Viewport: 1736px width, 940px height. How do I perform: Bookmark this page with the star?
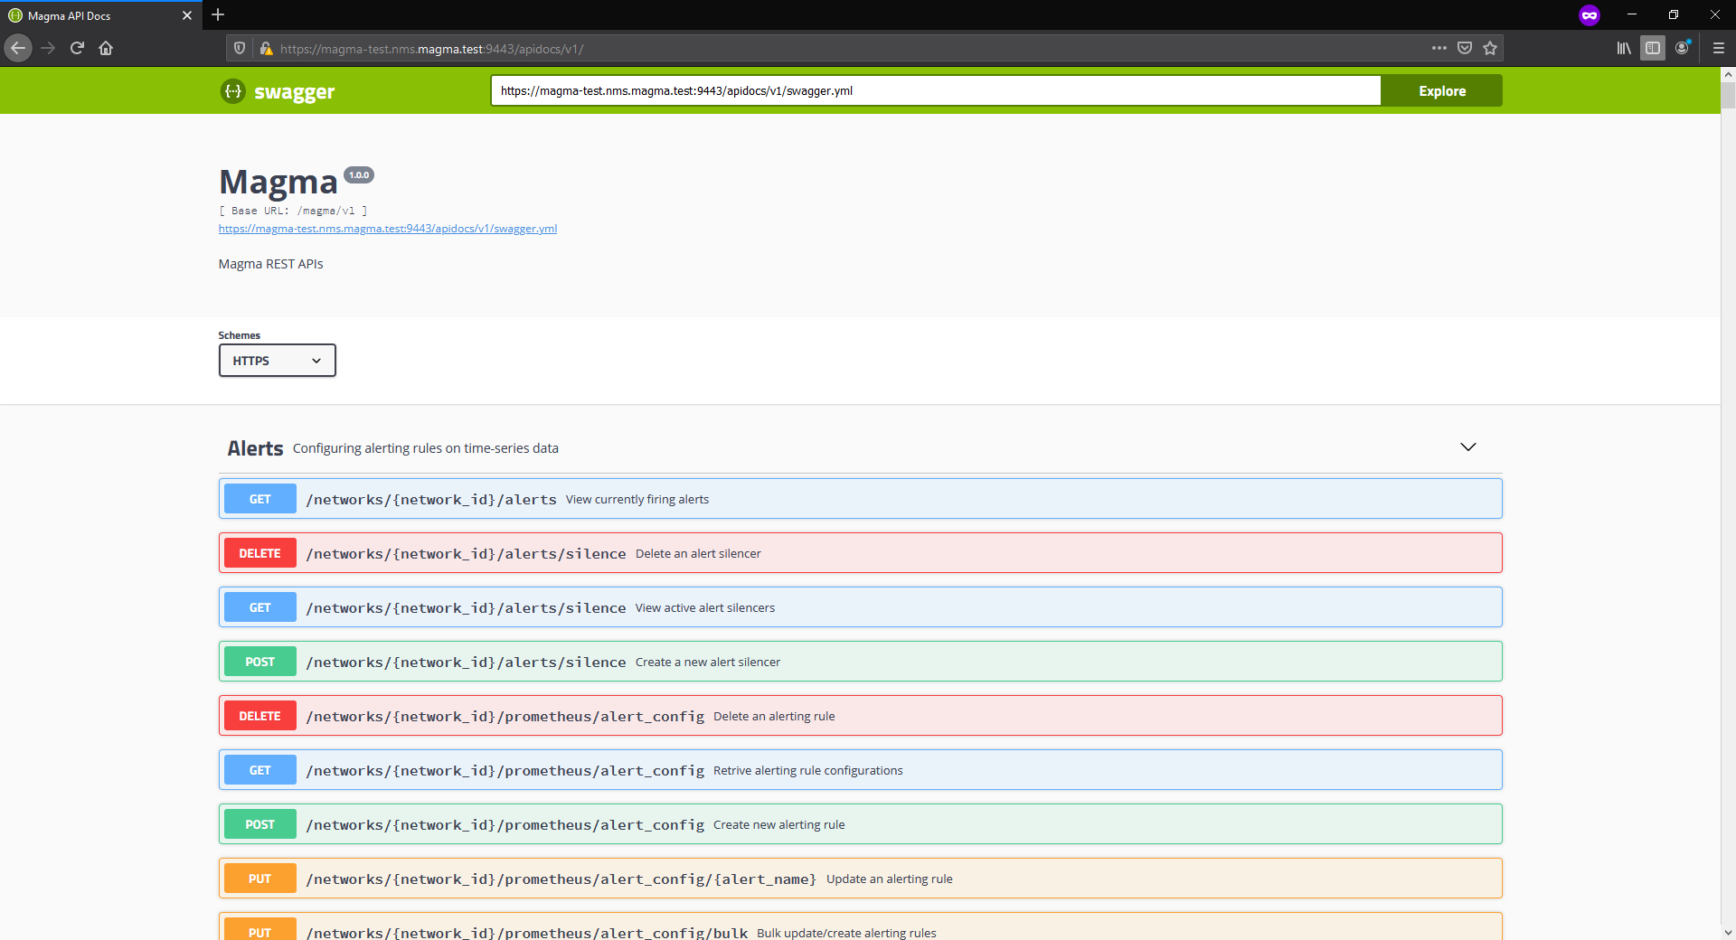(x=1490, y=48)
